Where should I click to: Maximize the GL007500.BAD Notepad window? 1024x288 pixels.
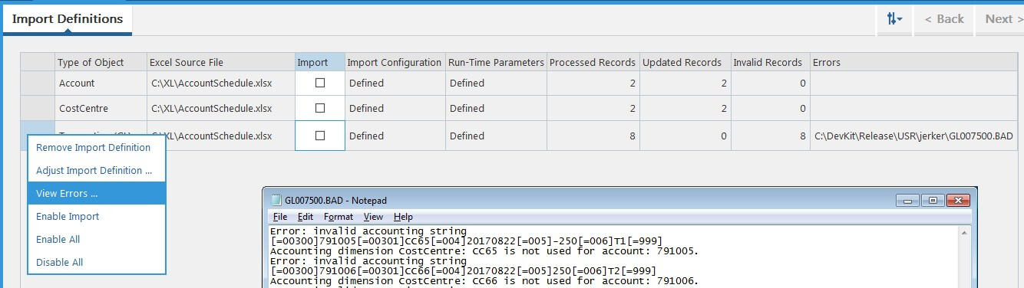point(933,200)
